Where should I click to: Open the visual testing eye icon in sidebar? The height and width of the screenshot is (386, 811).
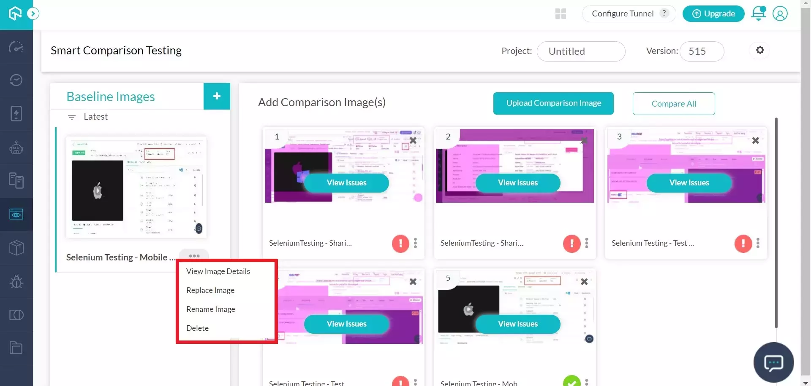click(x=16, y=214)
